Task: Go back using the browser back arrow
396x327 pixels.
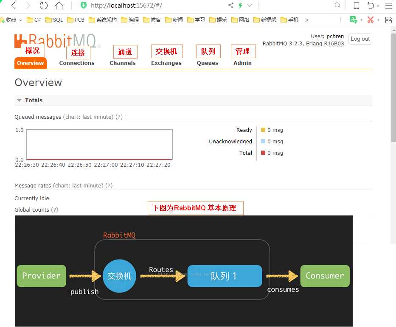Action: click(14, 5)
